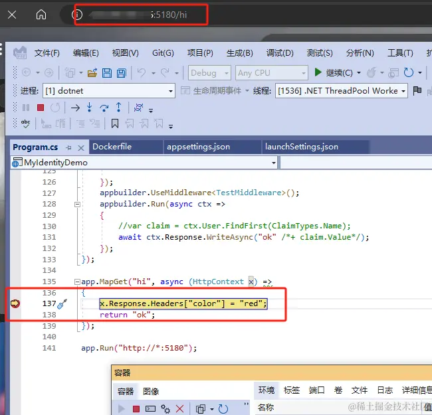
Task: Select the 图像 tab in containers panel
Action: tap(151, 391)
